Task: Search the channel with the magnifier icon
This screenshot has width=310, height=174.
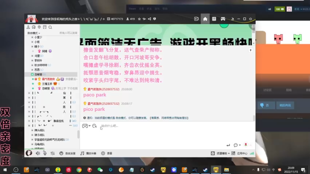Action: [x=50, y=27]
